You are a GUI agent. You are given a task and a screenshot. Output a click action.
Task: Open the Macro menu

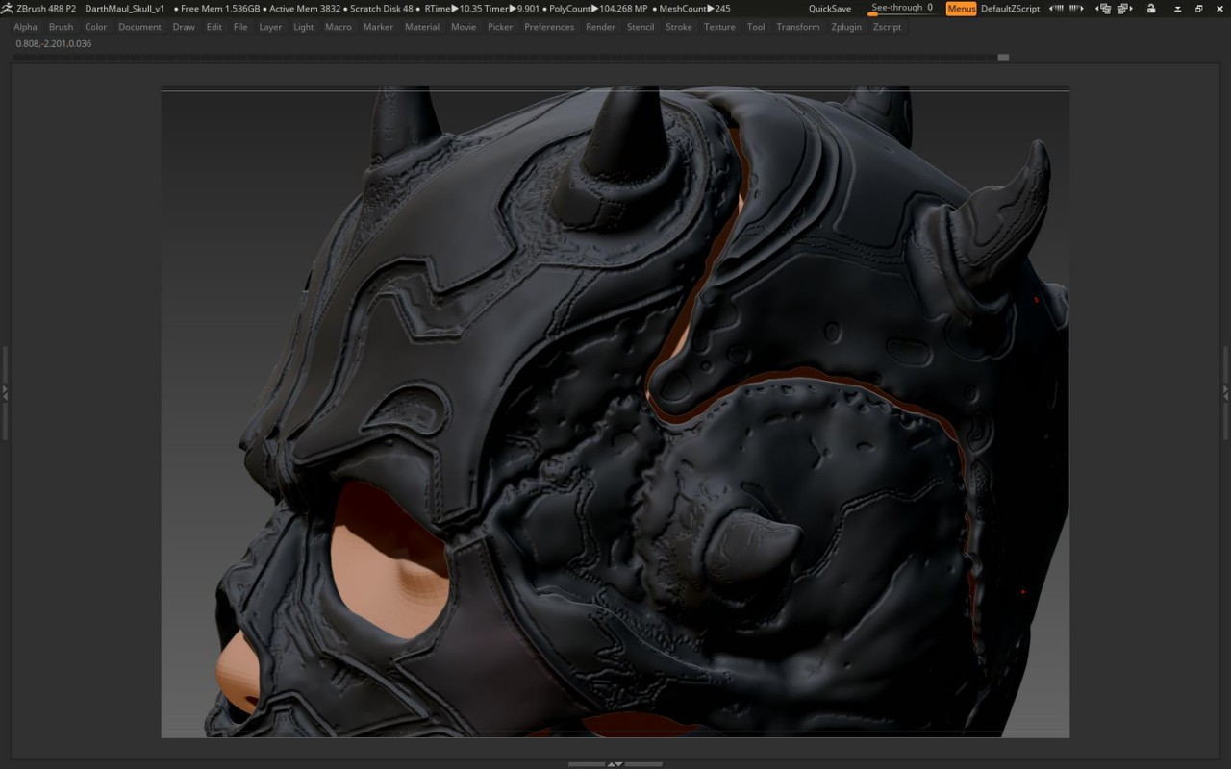pyautogui.click(x=338, y=27)
